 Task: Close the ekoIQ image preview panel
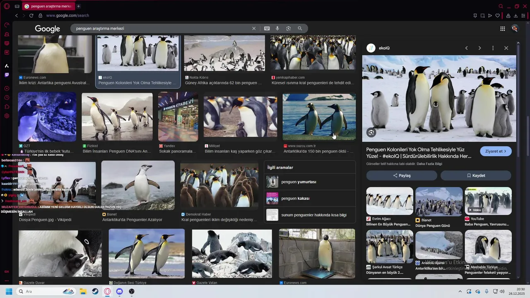pos(506,48)
